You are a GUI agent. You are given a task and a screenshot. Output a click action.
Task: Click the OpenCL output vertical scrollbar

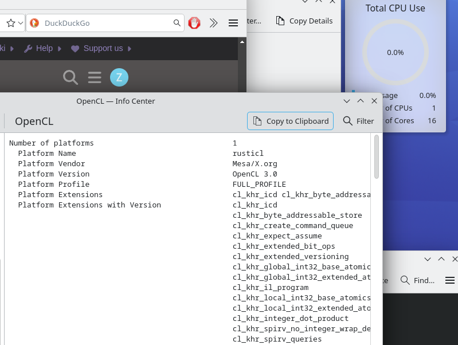[377, 158]
